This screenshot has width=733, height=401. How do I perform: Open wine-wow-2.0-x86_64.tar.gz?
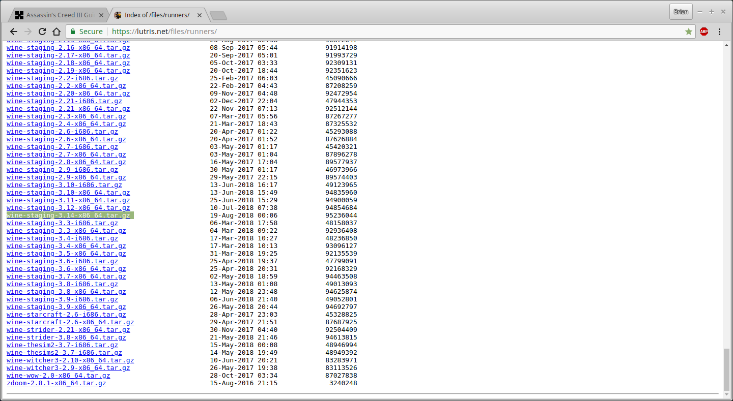(58, 376)
